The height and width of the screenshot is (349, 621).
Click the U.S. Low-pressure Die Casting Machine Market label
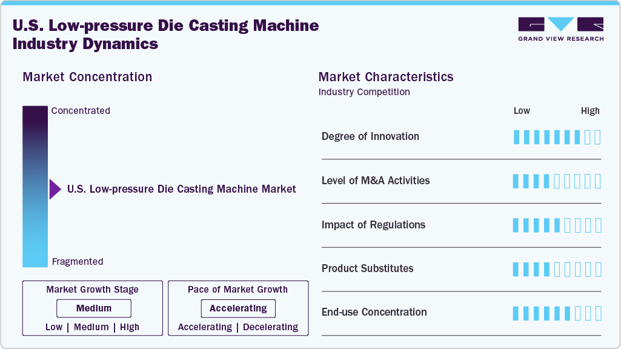tap(182, 189)
